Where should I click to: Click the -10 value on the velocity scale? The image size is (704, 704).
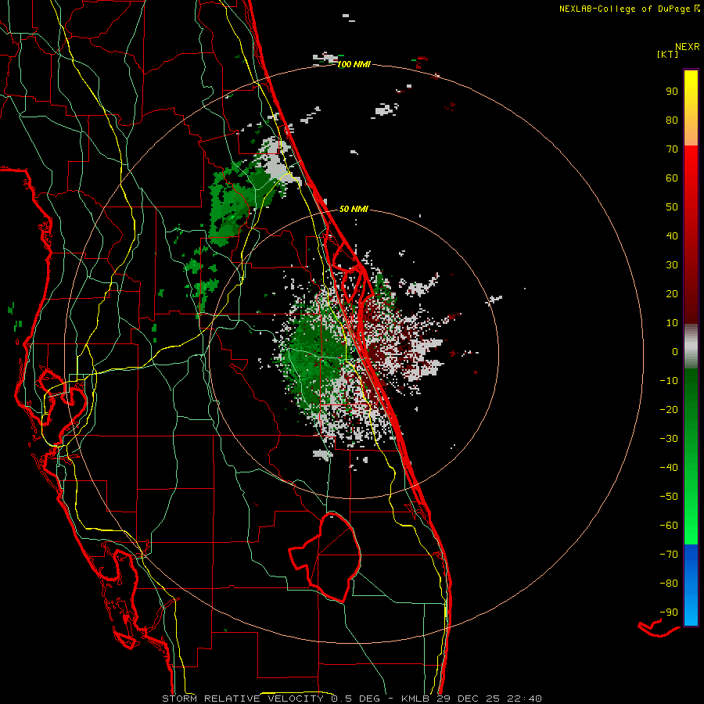[669, 381]
